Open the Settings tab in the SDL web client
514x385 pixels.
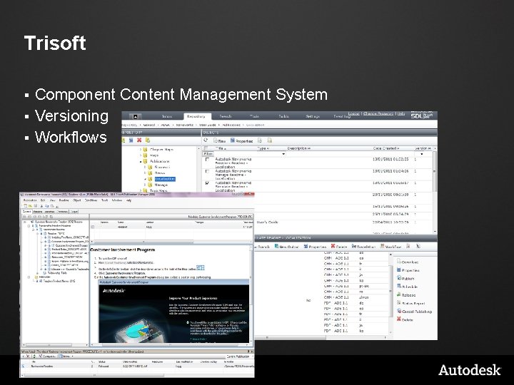click(313, 116)
